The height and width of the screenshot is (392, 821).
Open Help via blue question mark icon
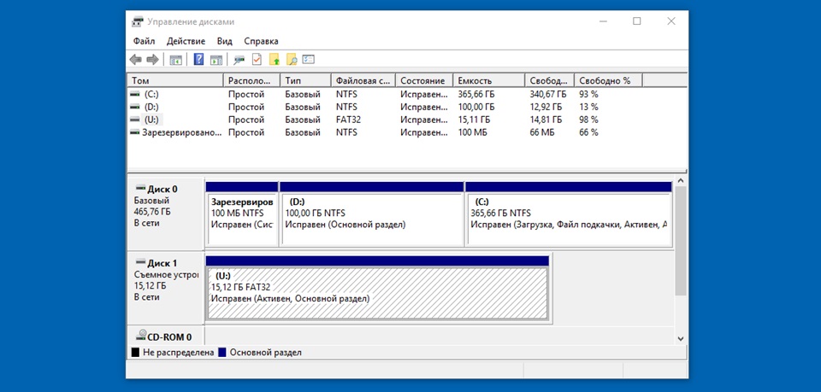(198, 60)
